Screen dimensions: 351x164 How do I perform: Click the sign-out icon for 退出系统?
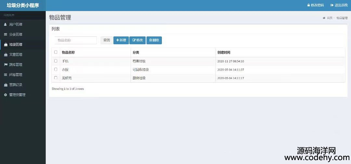(332, 5)
